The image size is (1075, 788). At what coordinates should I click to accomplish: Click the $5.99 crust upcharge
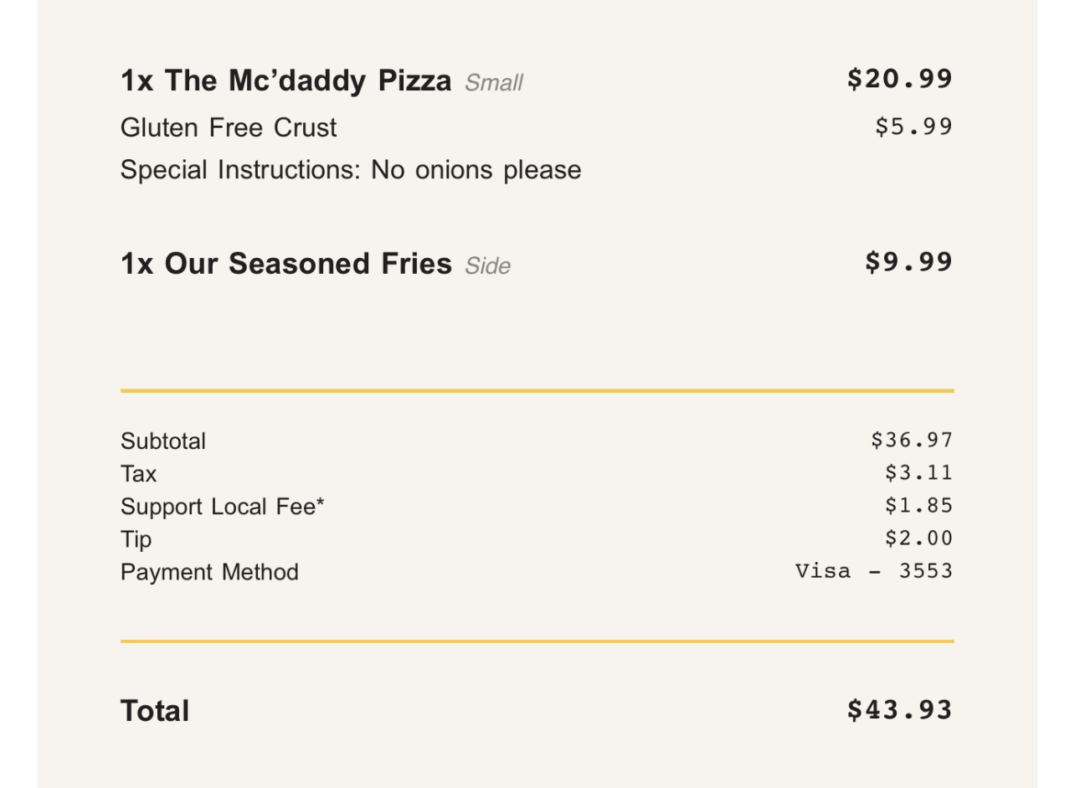point(913,126)
